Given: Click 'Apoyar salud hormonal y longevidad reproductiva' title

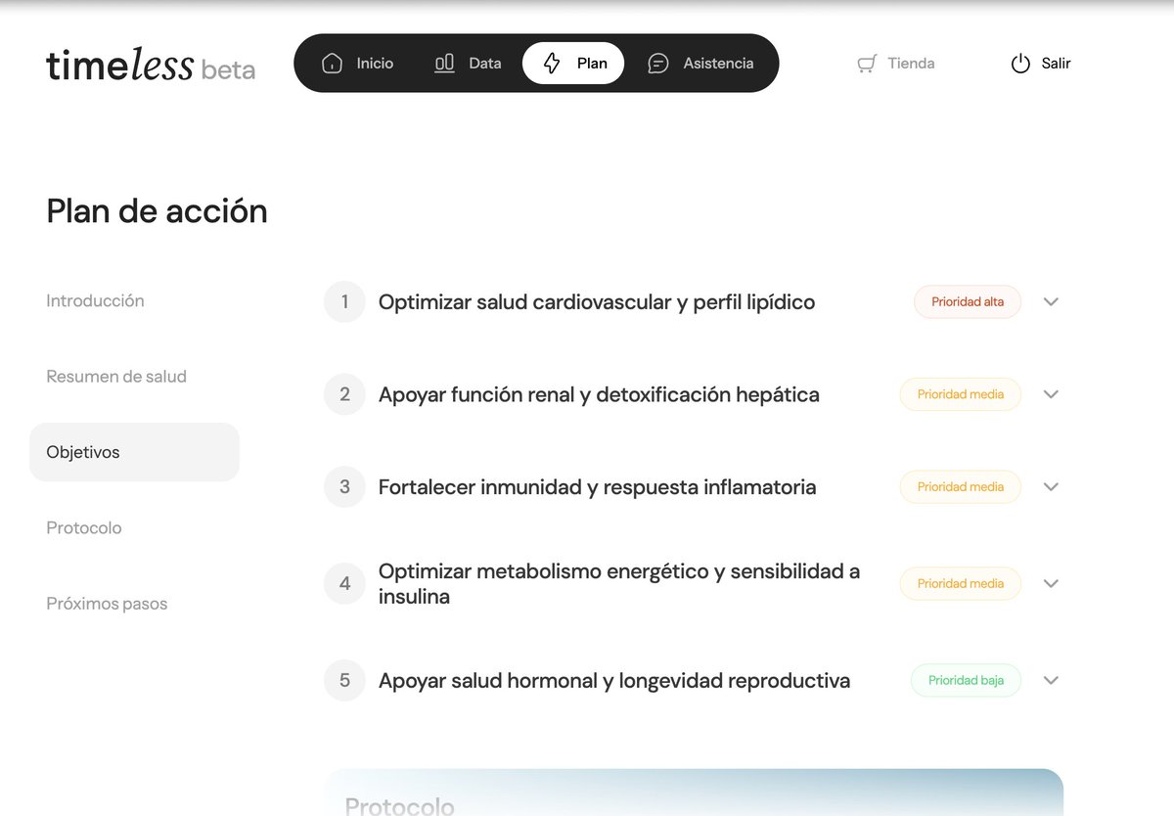Looking at the screenshot, I should point(614,680).
